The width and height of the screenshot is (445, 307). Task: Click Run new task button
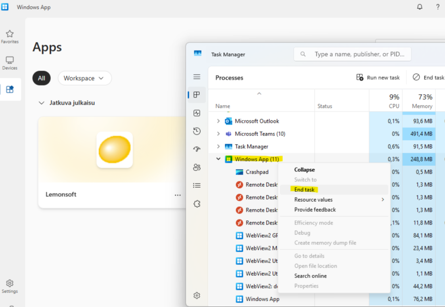(378, 77)
